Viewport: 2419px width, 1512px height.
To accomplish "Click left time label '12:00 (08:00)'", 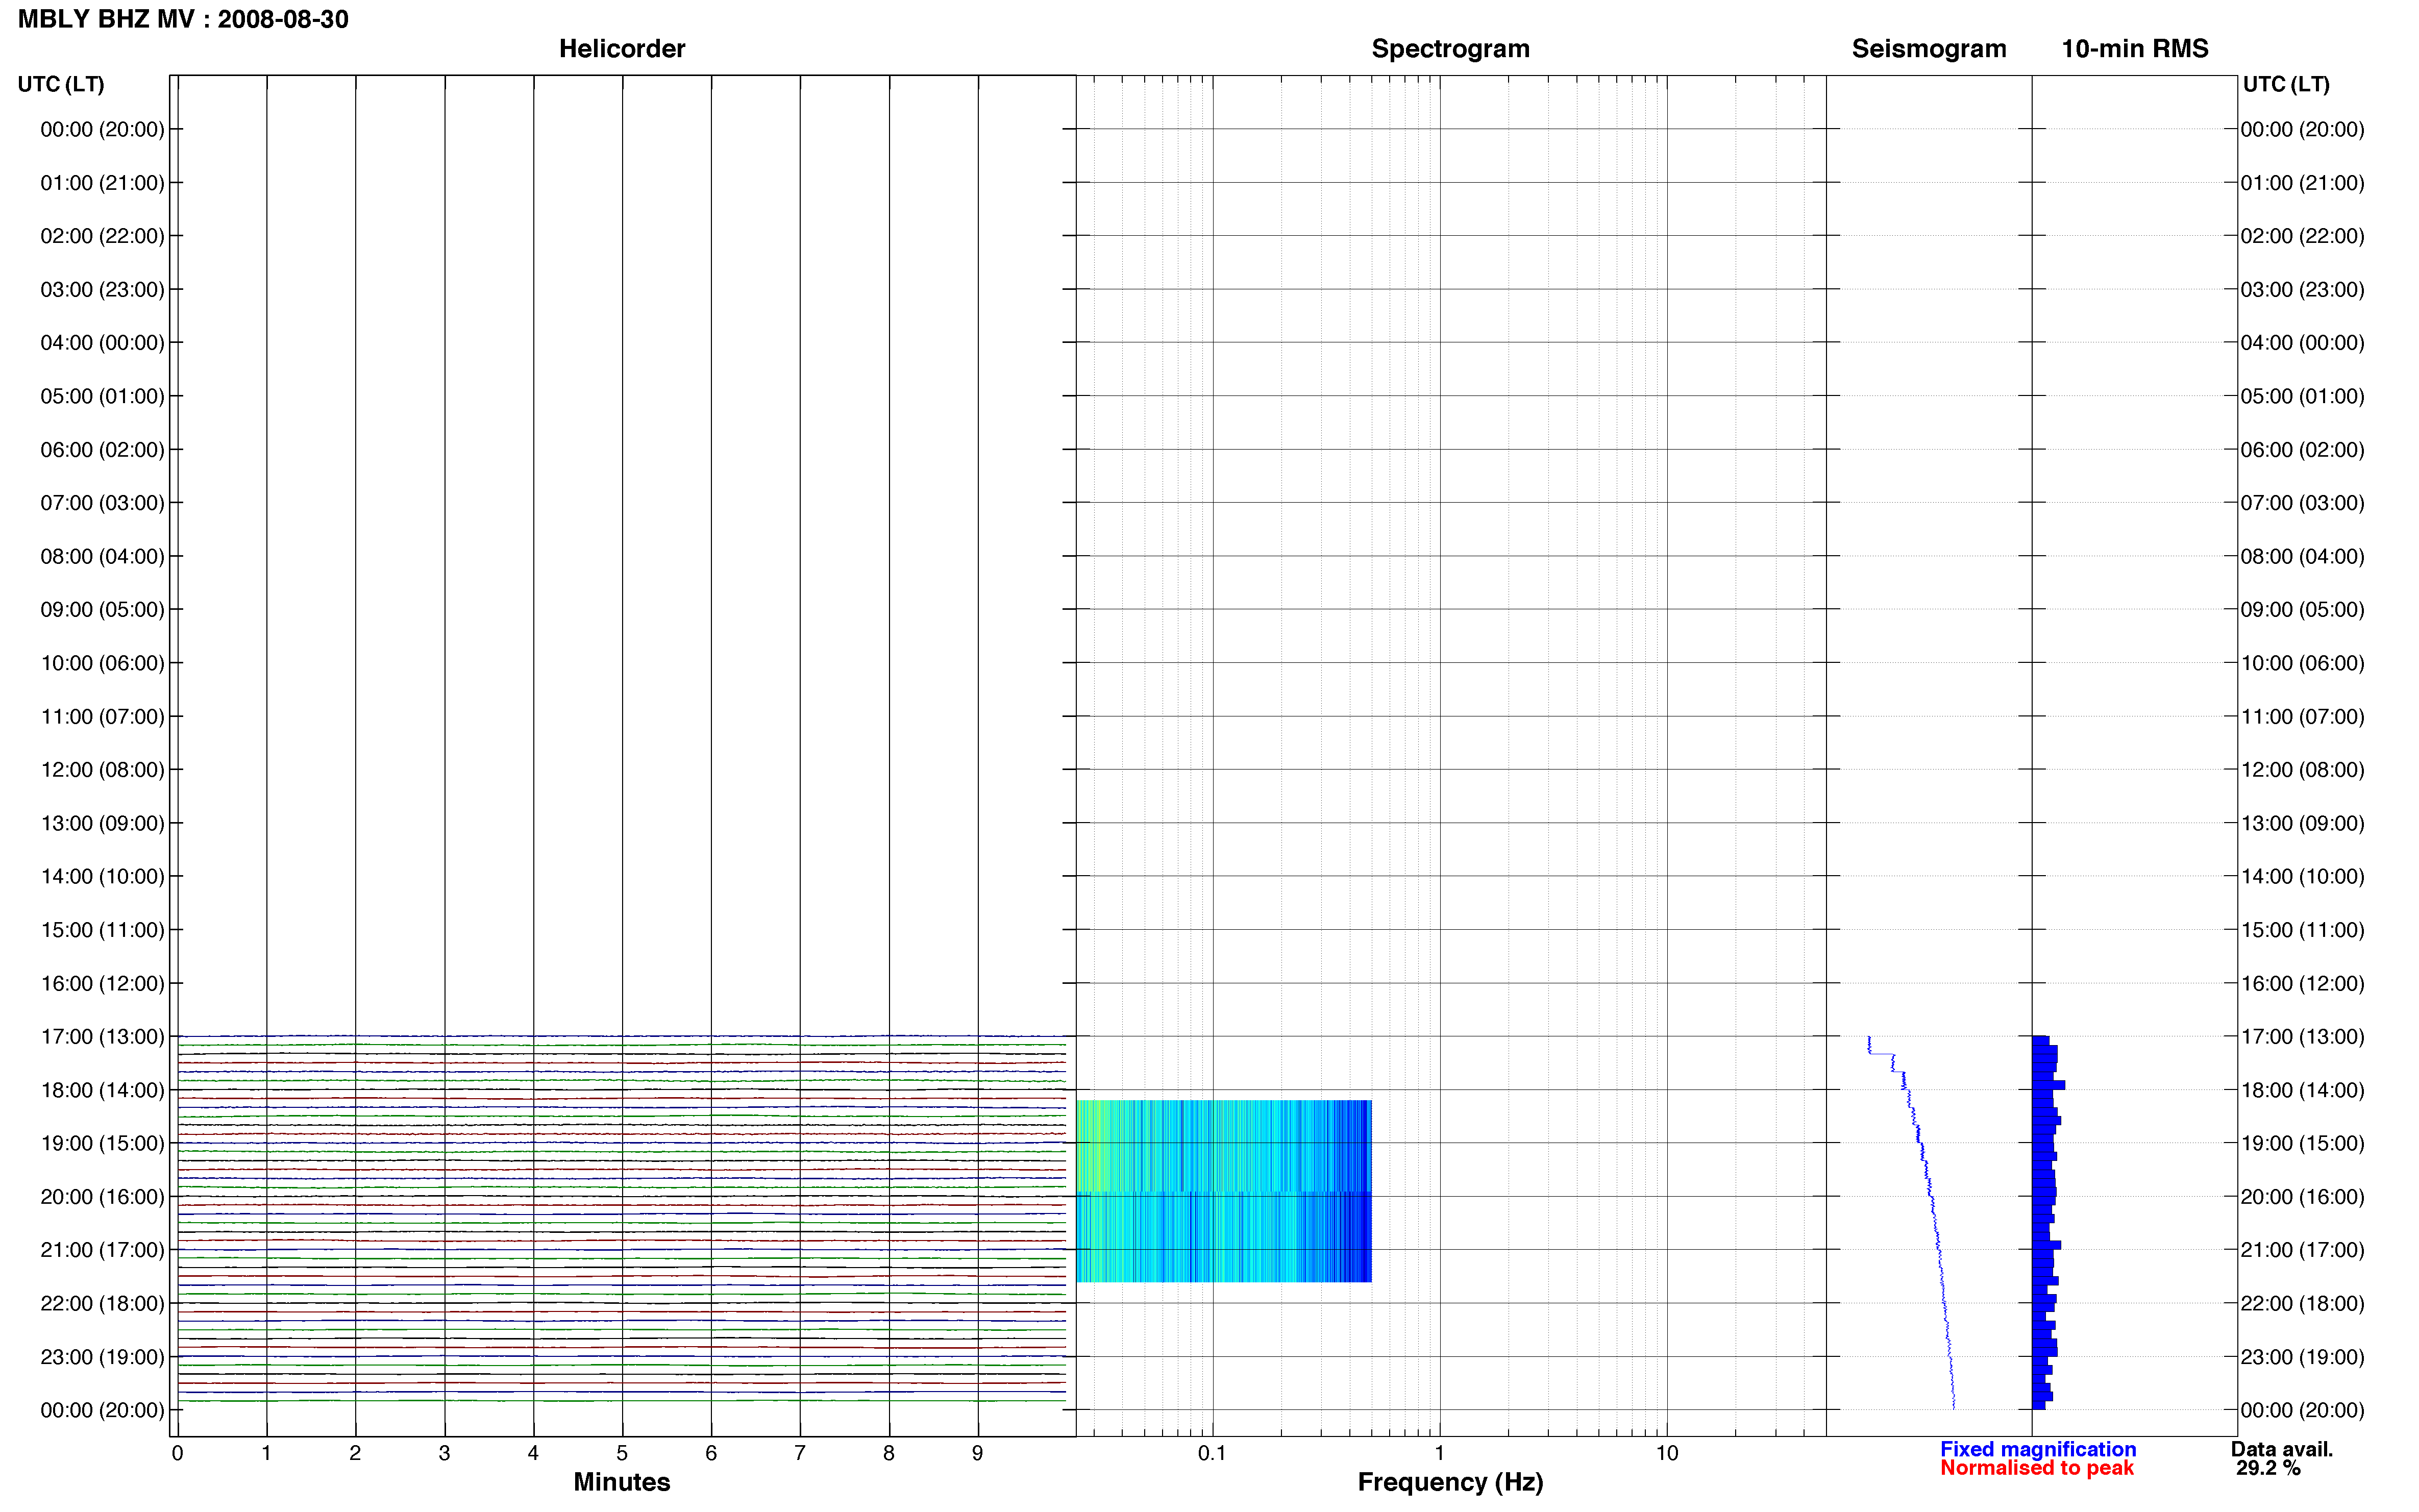I will click(x=102, y=770).
